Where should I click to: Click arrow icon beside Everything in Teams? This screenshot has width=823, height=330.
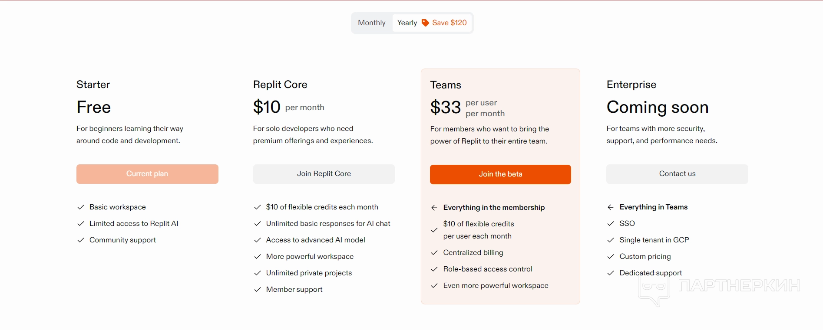point(610,207)
